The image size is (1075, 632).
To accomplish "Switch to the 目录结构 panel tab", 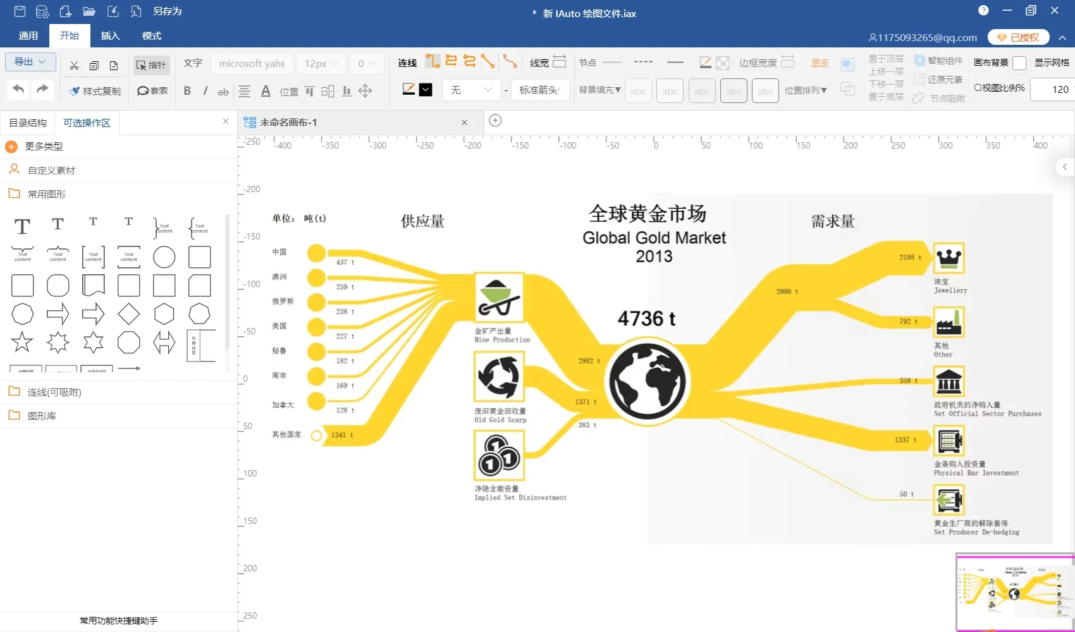I will click(28, 123).
